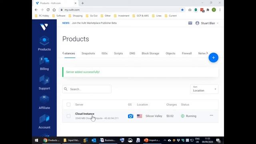Switch to the ISOs tab

[x=104, y=53]
